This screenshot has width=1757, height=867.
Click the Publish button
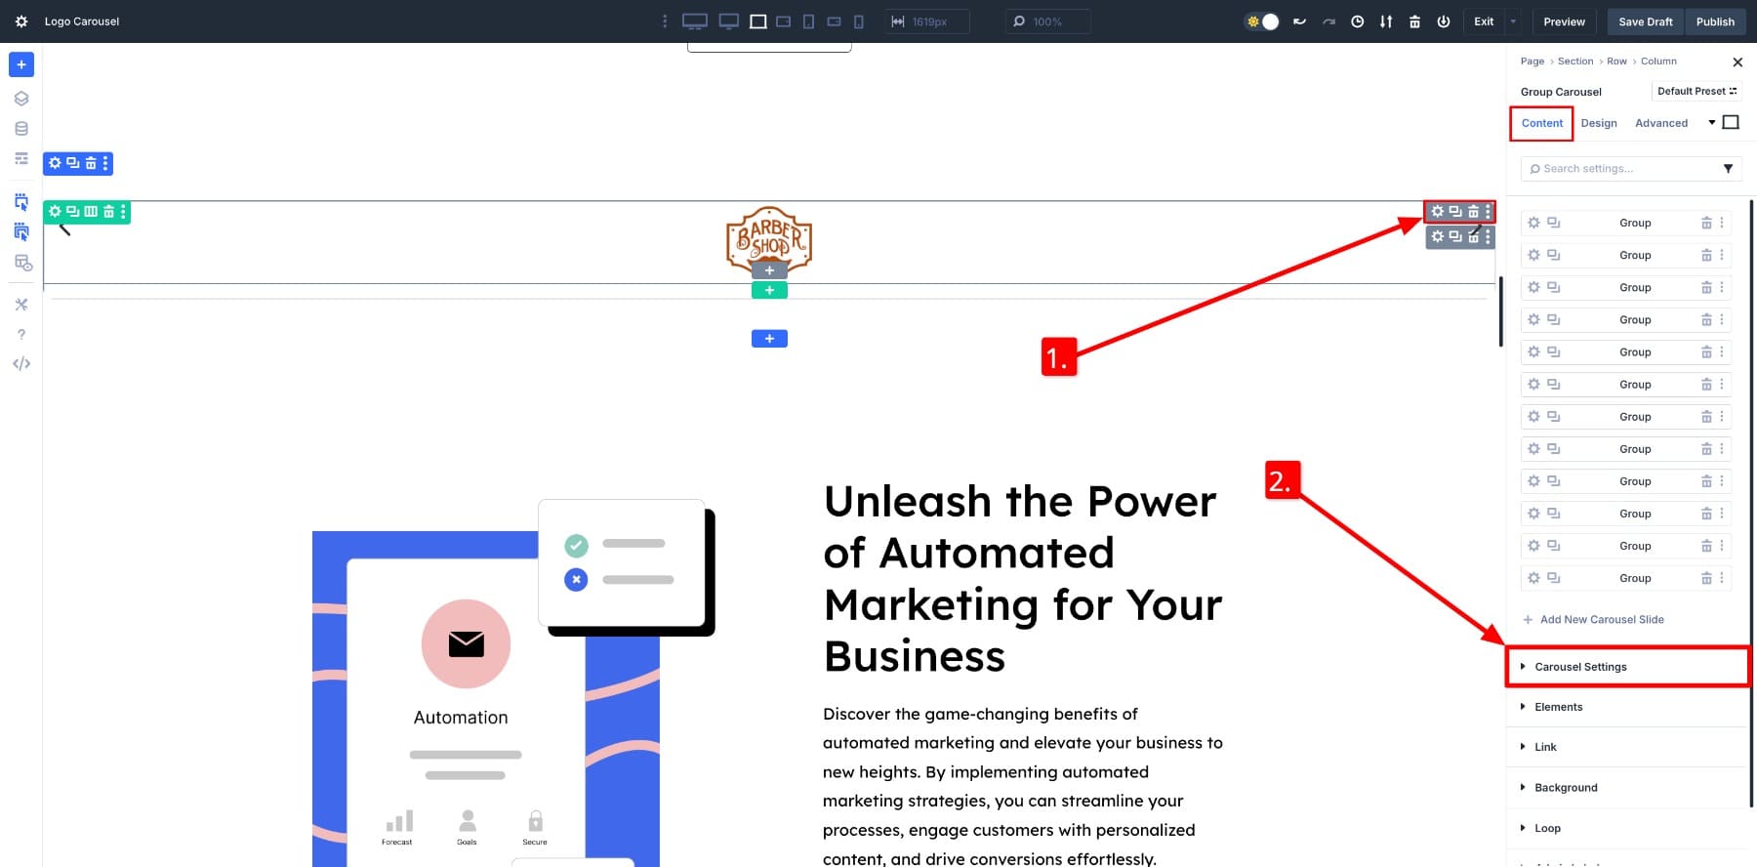coord(1714,21)
